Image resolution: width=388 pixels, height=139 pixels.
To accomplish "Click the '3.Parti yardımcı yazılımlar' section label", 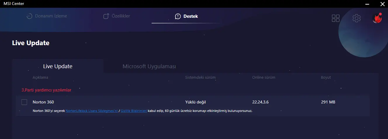I will point(46,90).
